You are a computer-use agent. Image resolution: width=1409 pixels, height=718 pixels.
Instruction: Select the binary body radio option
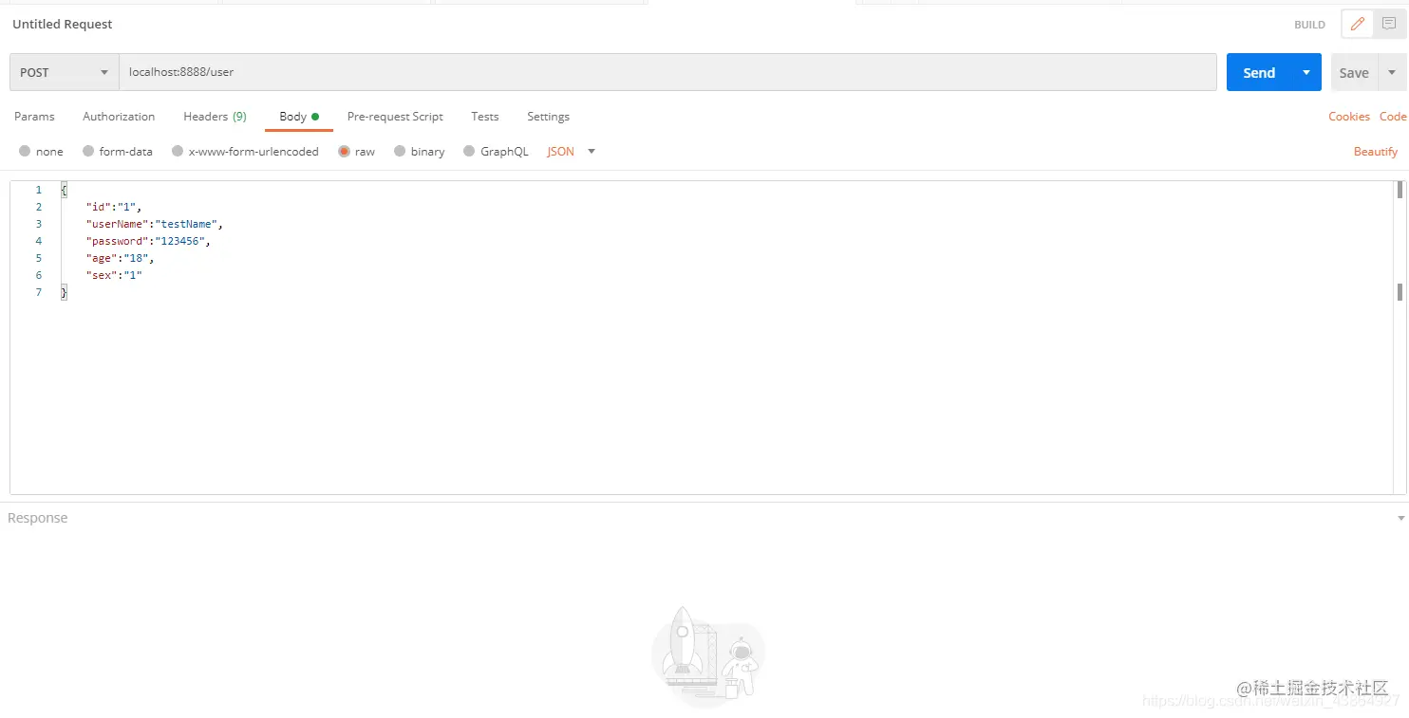pyautogui.click(x=400, y=152)
